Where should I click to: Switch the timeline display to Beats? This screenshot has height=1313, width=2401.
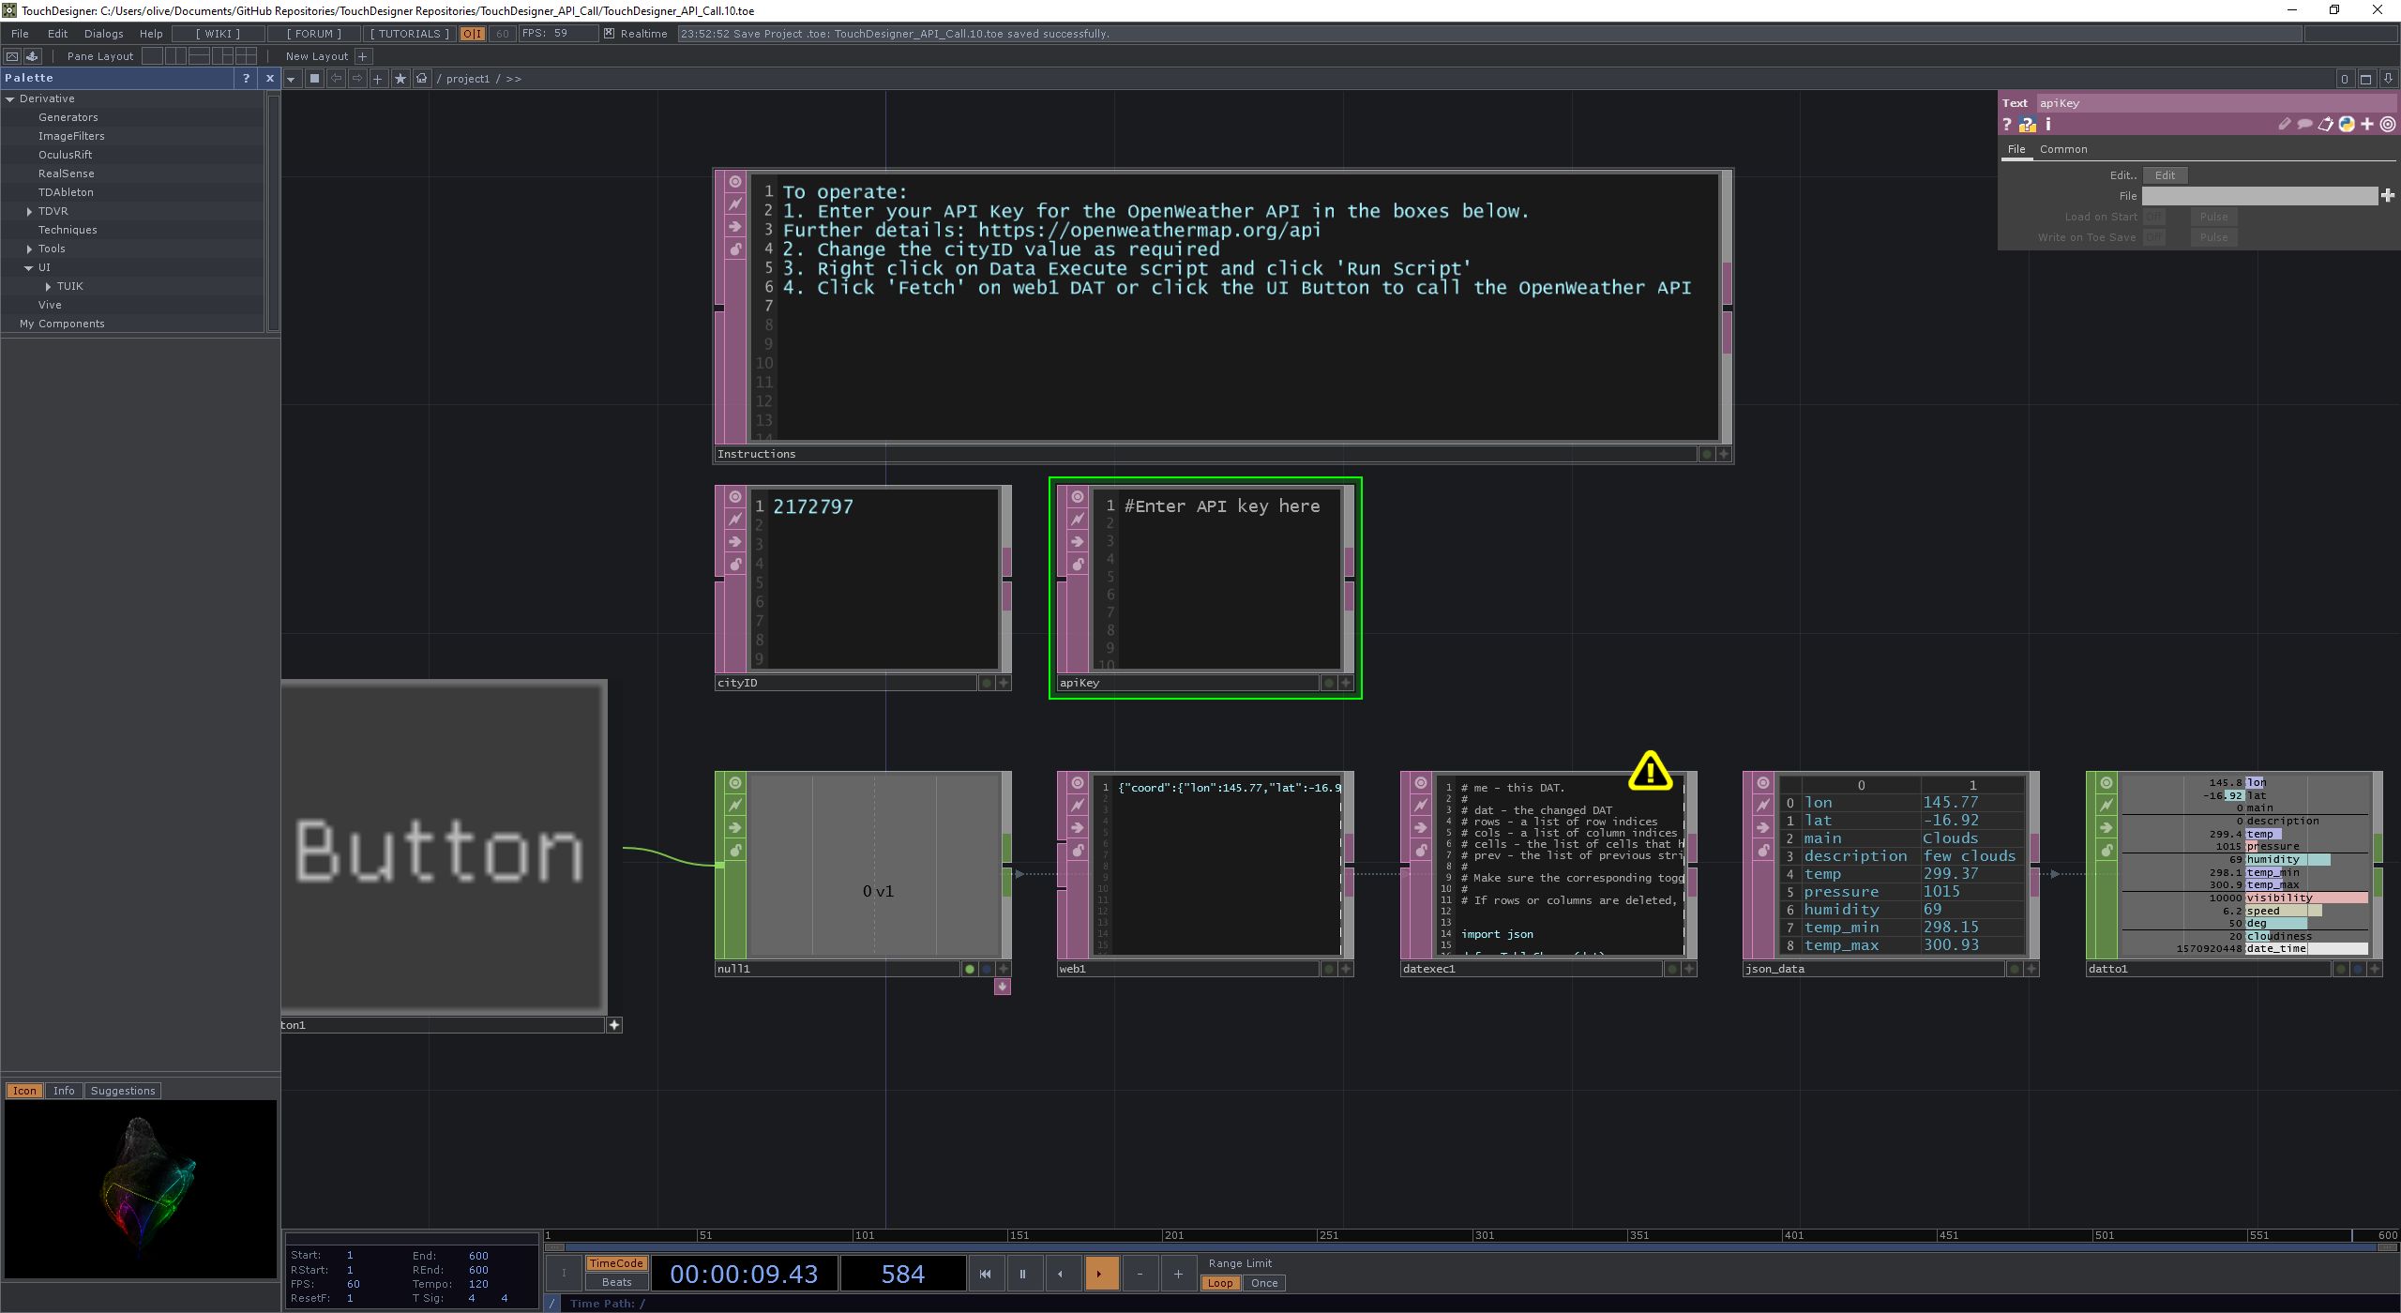[616, 1282]
